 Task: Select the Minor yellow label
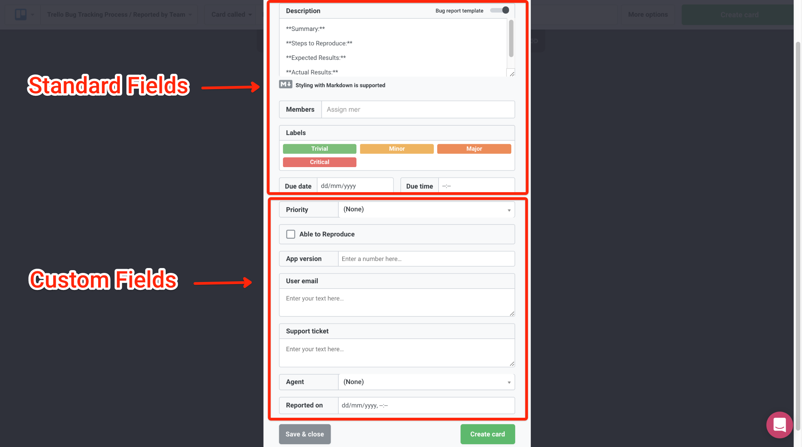[397, 149]
